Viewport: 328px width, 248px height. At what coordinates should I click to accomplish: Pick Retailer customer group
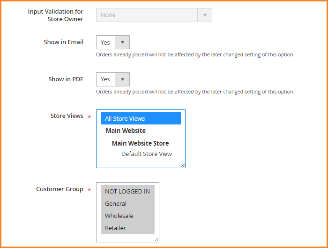[x=116, y=228]
